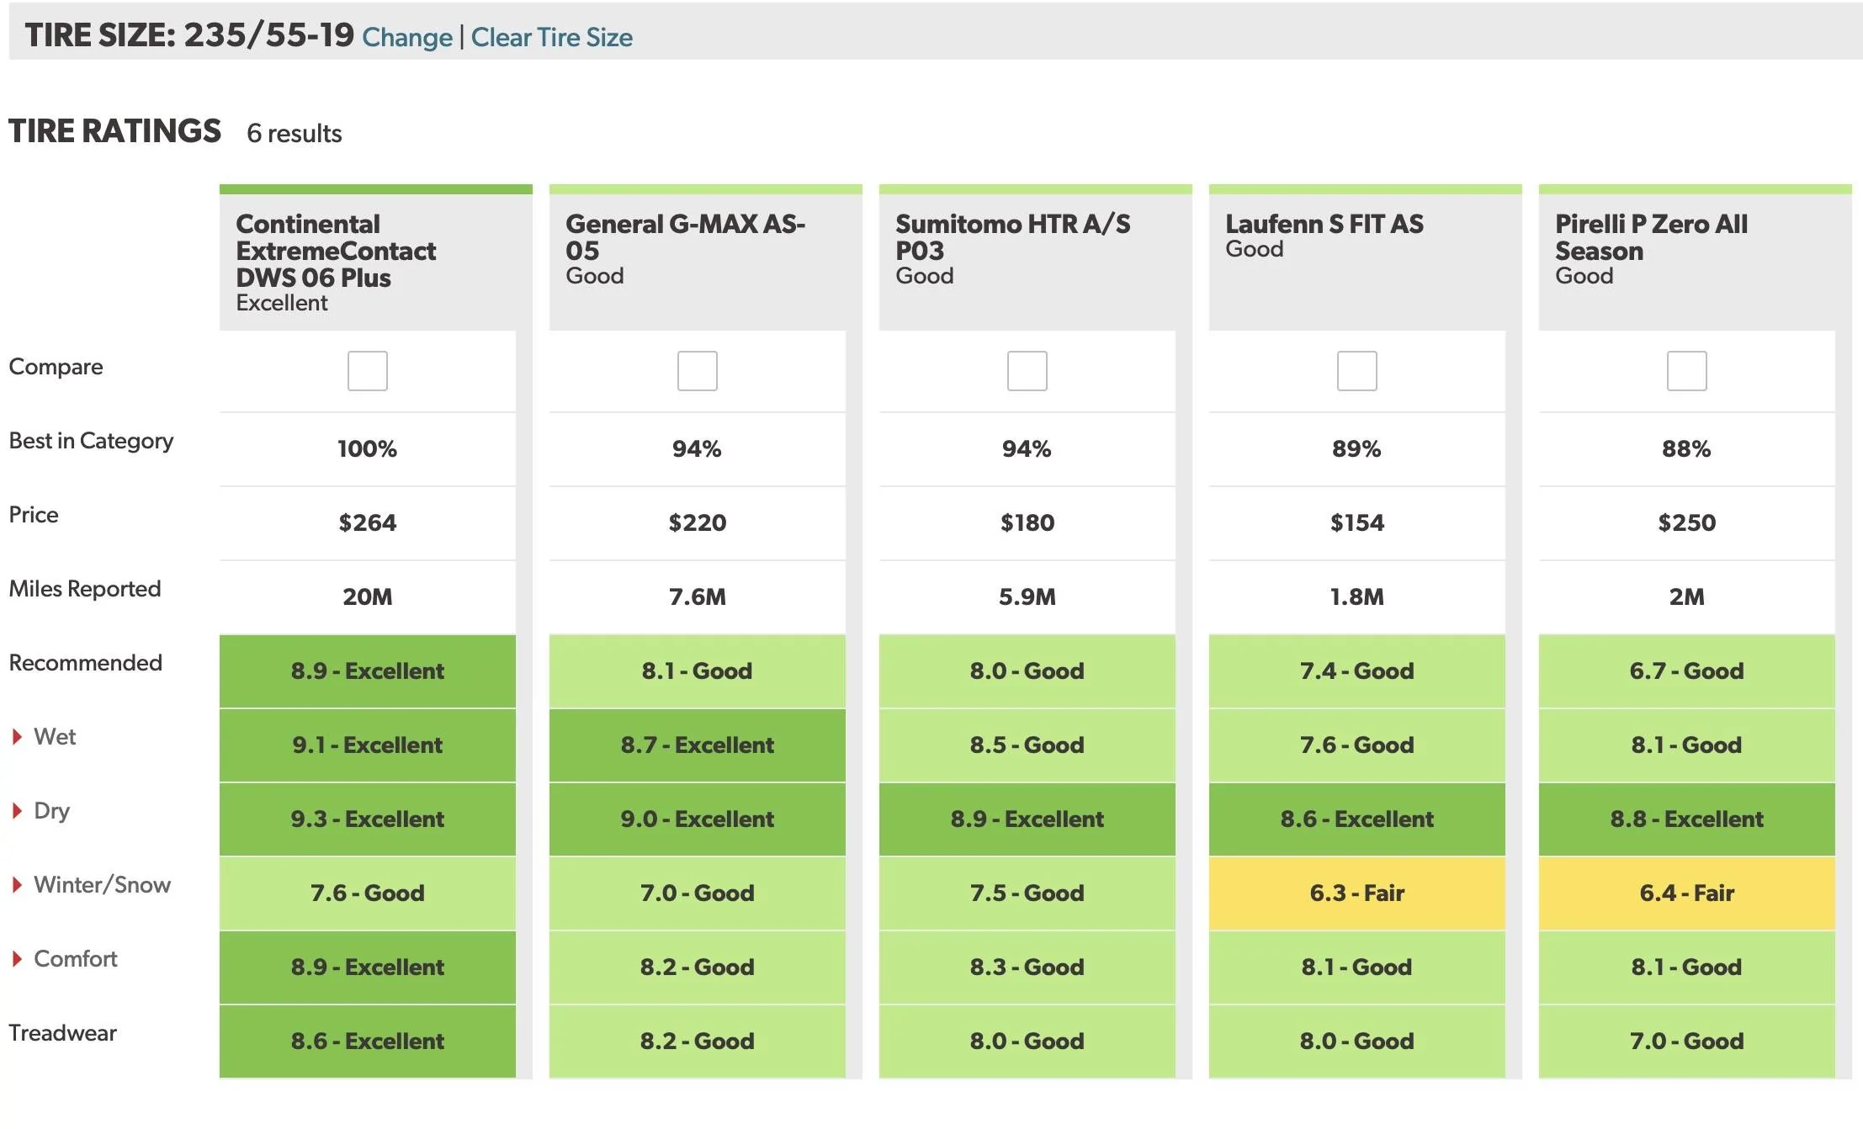Open Pirelli P Zero All Season heading

(1651, 237)
